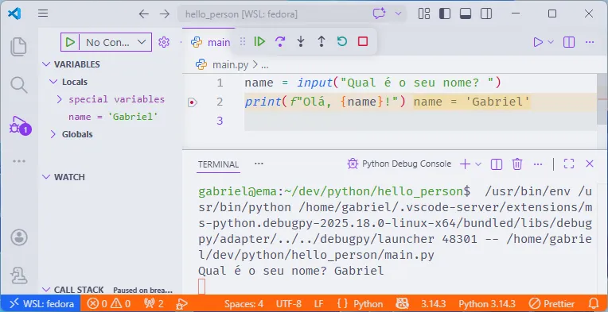Stop the debug session with red square

[363, 41]
